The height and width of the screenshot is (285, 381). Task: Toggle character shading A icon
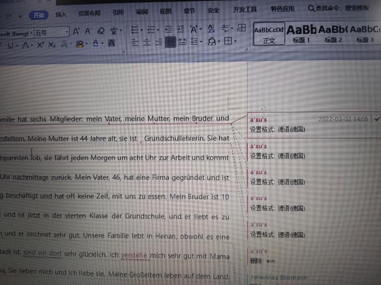coord(111,43)
